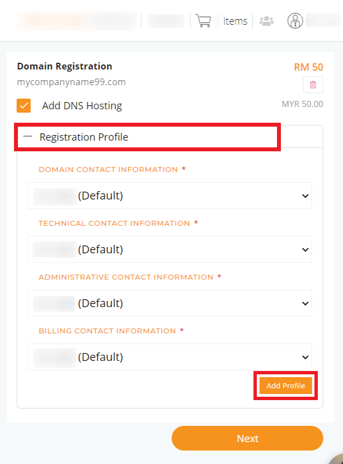Click the Billing dropdown chevron arrow
The width and height of the screenshot is (343, 464).
point(305,357)
